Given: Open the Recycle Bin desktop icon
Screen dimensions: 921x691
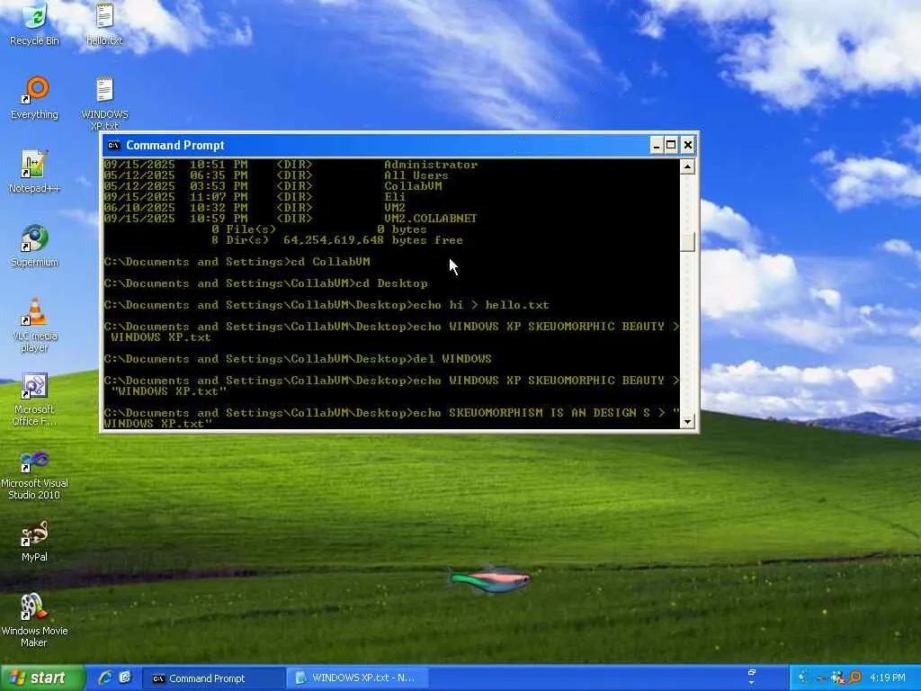Looking at the screenshot, I should 34,24.
